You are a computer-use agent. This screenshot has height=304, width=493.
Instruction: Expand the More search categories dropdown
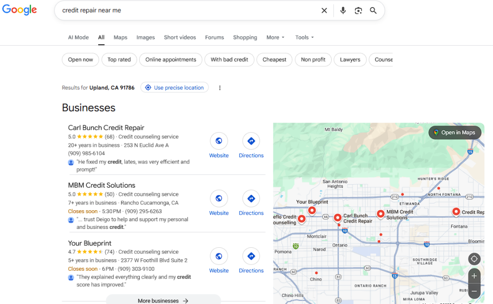[x=275, y=38]
